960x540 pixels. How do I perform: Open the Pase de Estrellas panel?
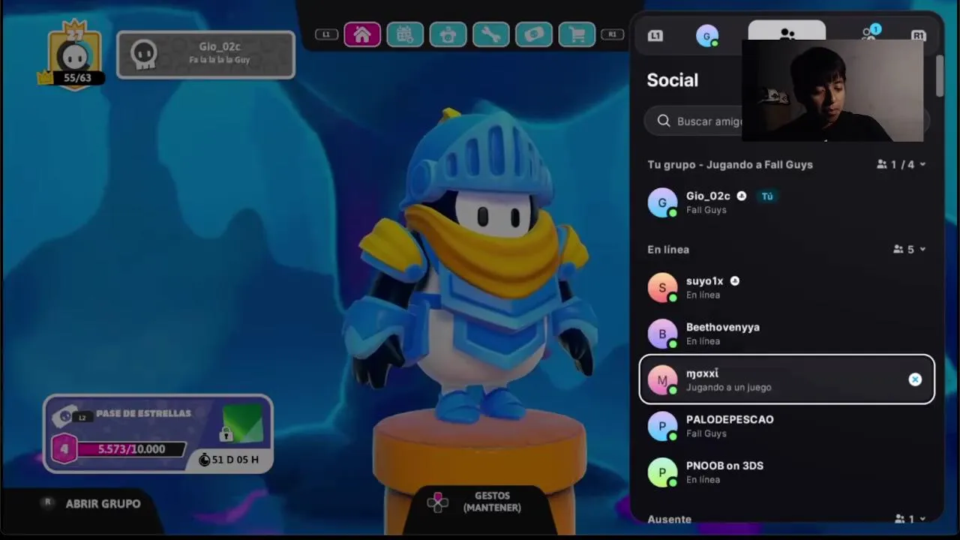point(158,434)
